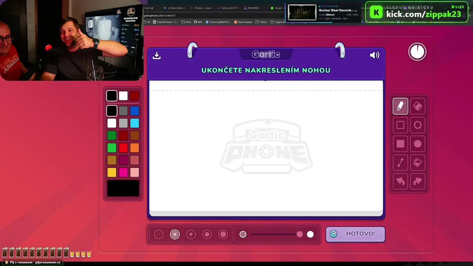Redo the undone drawing stroke
Viewport: 473px width, 266px height.
(418, 181)
